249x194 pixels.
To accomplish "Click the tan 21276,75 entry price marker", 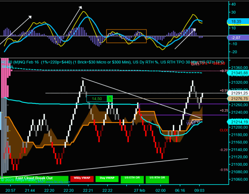I will 238,98.
